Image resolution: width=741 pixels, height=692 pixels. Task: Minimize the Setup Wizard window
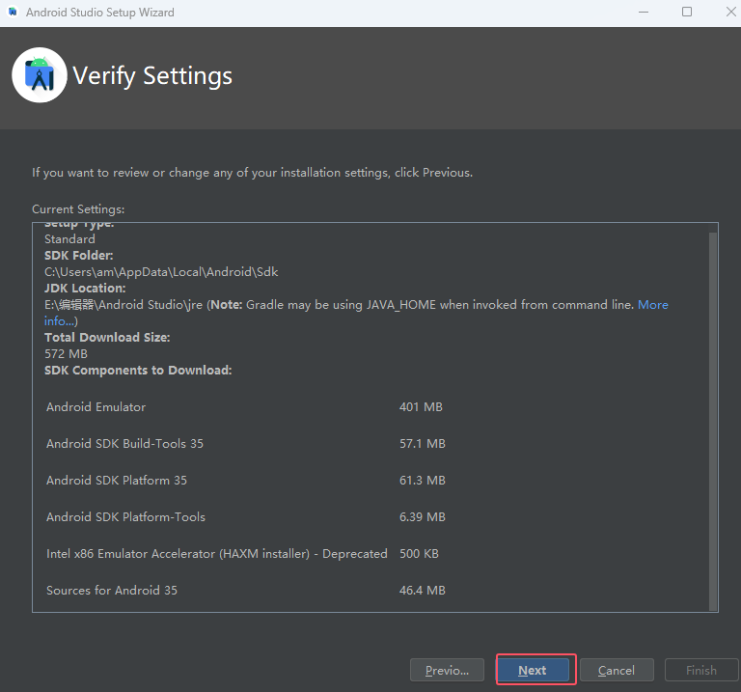tap(644, 12)
